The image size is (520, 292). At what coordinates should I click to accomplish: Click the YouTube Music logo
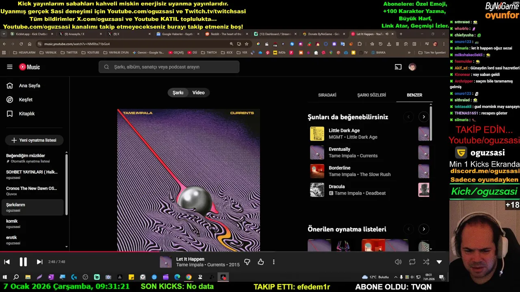point(30,67)
